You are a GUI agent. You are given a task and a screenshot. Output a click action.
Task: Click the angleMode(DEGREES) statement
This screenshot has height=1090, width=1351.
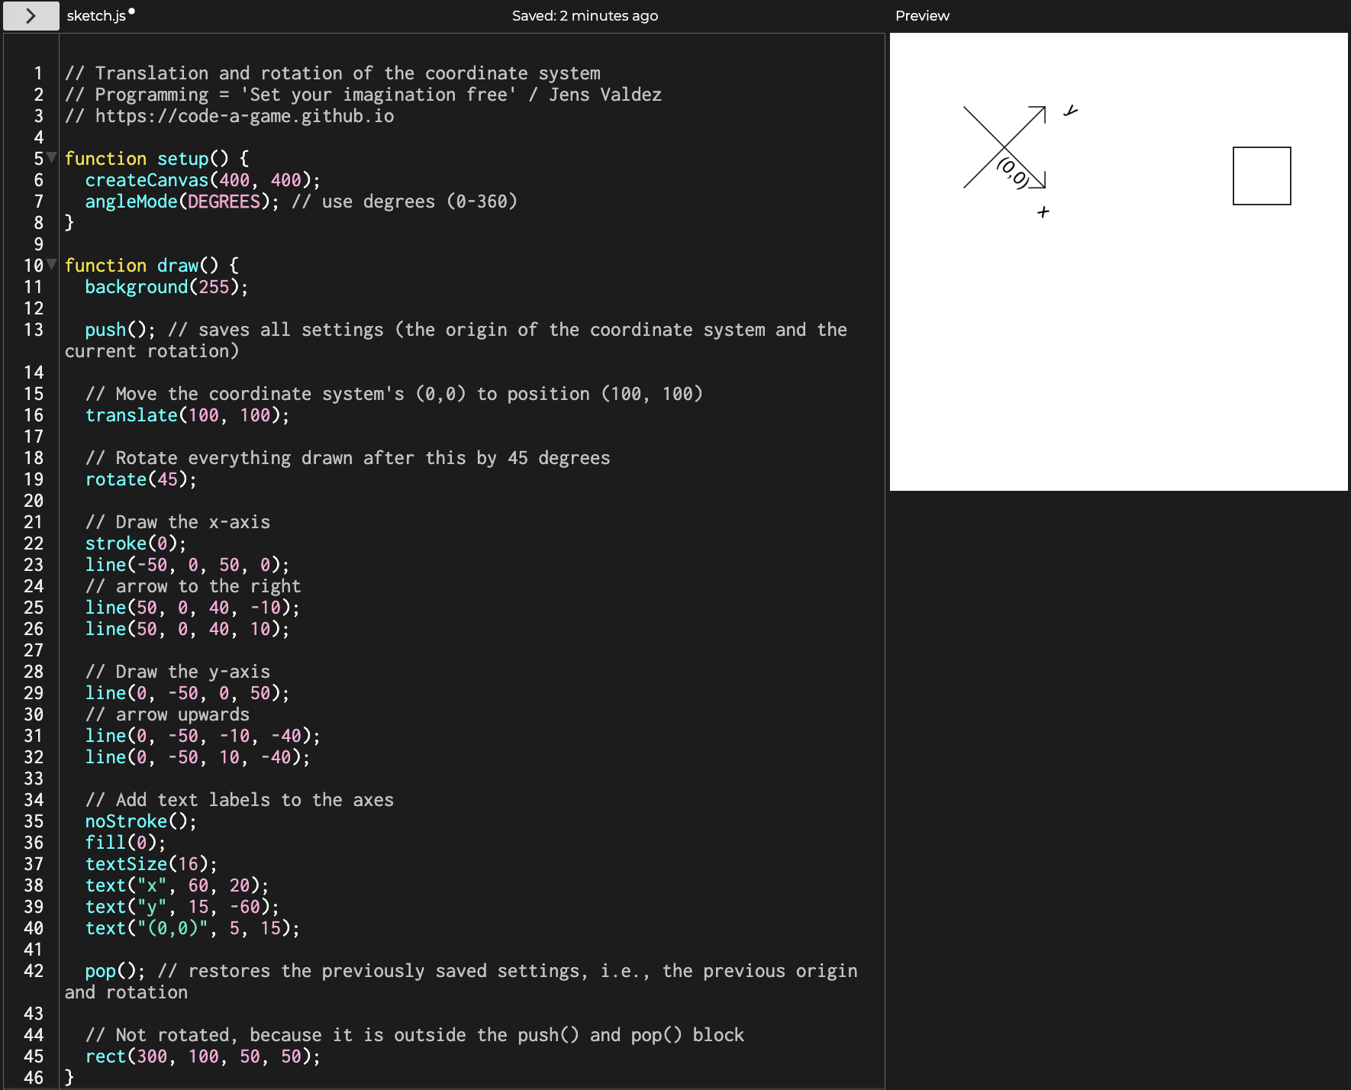[x=176, y=201]
